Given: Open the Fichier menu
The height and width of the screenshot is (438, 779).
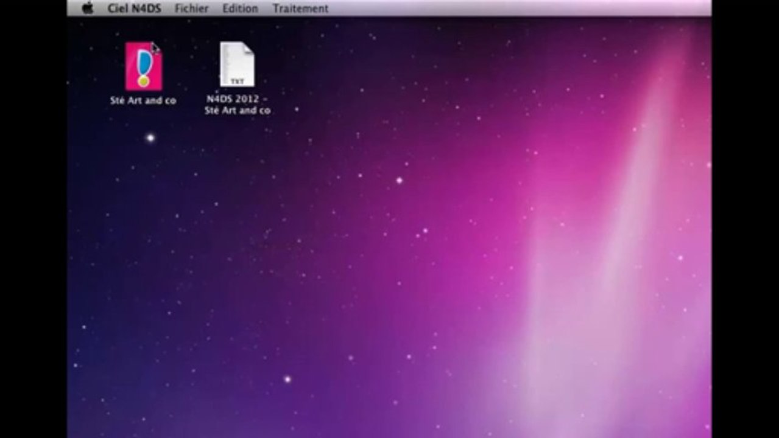Looking at the screenshot, I should [191, 9].
